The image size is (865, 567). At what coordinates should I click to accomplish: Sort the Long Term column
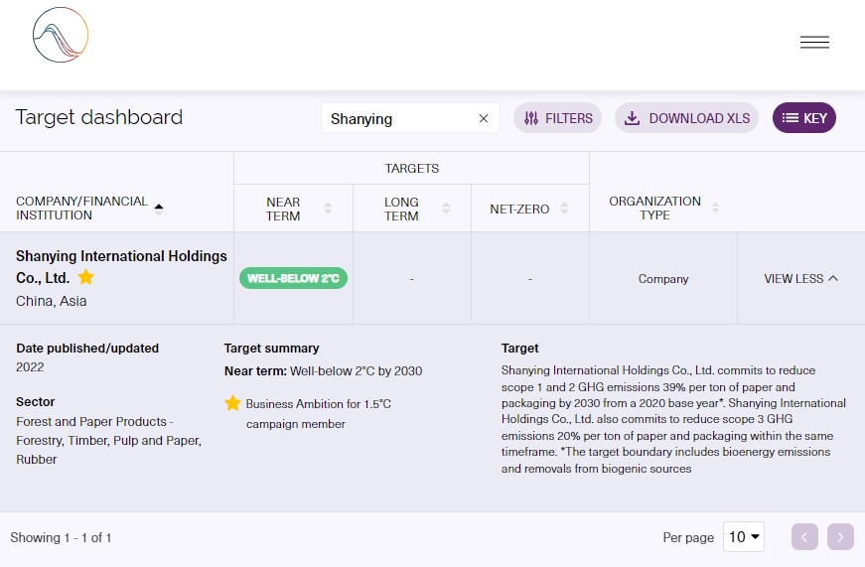pos(446,208)
